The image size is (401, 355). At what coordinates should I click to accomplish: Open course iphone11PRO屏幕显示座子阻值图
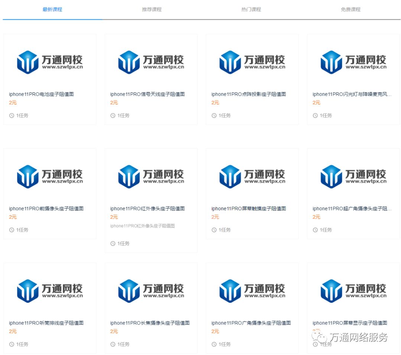[350, 323]
